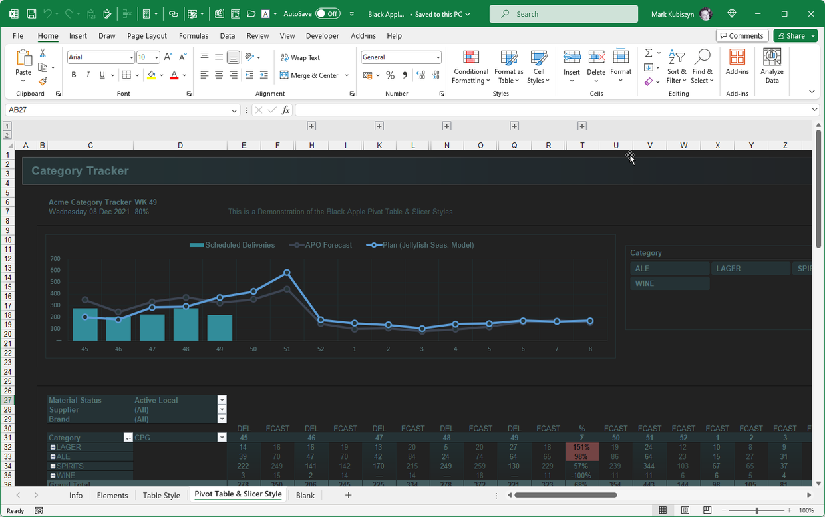
Task: Expand the LAGER pivot row
Action: (53, 448)
